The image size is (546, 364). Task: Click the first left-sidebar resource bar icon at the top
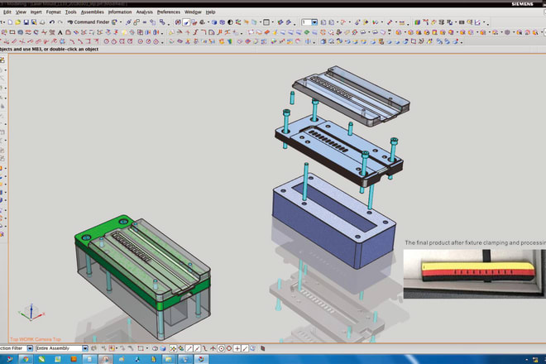[2, 60]
